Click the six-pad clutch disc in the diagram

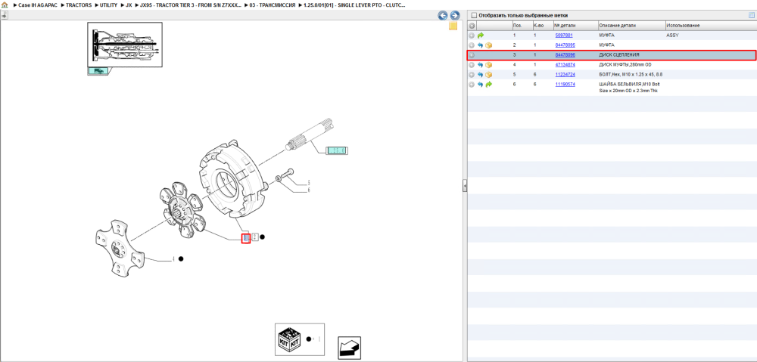tap(183, 211)
